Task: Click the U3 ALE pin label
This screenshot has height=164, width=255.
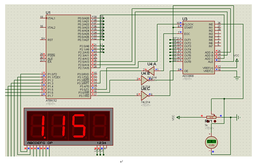Action: click(210, 62)
